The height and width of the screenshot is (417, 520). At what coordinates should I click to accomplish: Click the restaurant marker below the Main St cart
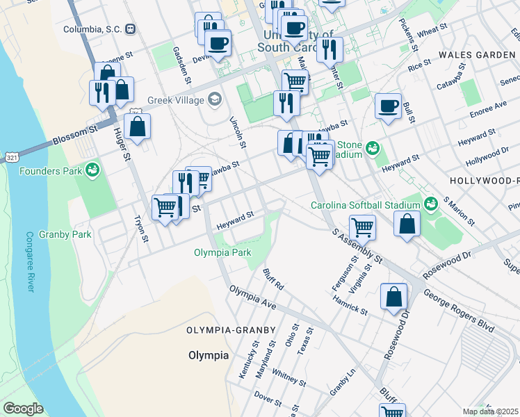click(x=287, y=104)
